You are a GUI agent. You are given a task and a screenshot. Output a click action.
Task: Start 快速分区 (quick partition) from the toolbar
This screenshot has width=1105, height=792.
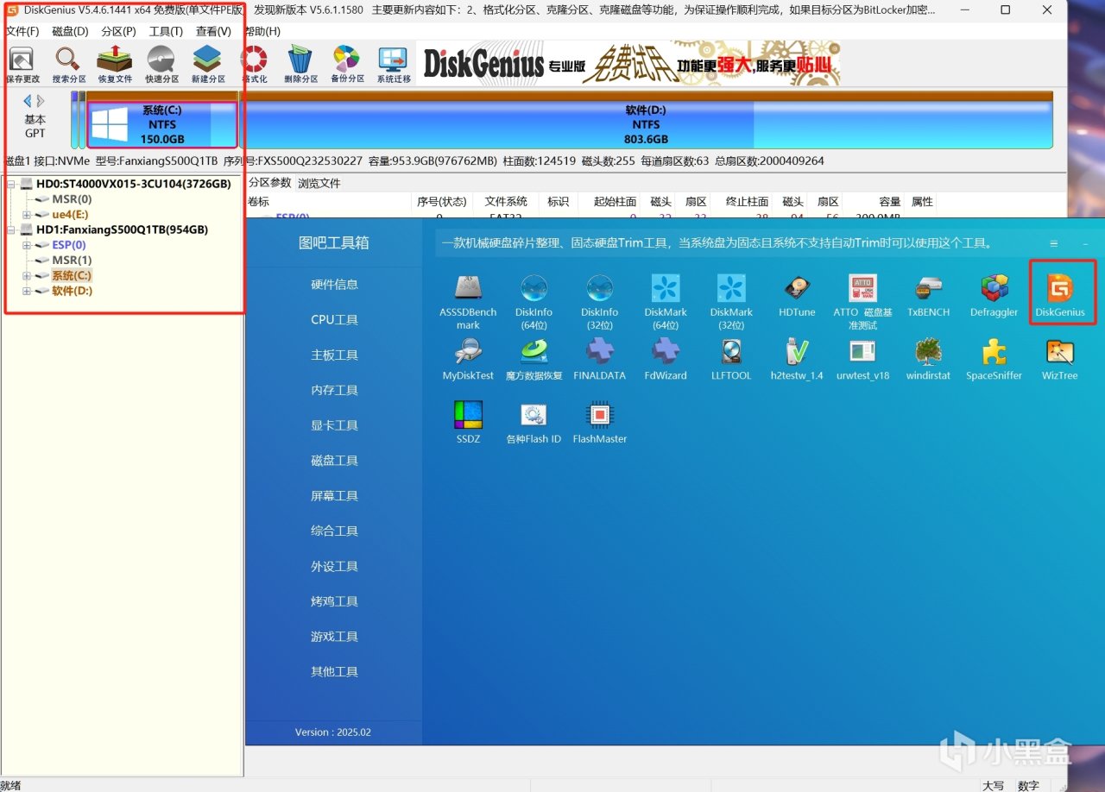point(161,65)
